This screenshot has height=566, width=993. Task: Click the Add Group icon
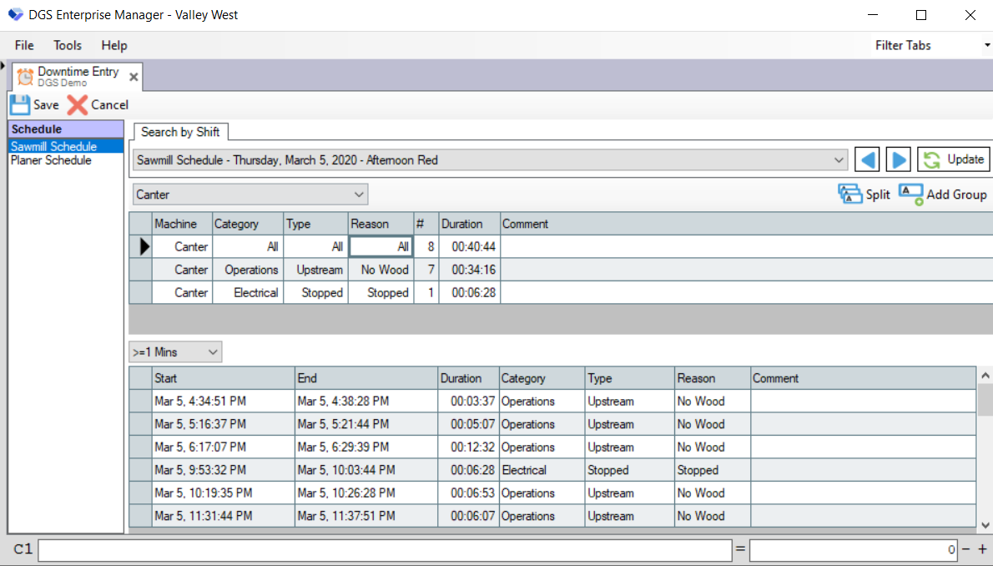tap(910, 195)
